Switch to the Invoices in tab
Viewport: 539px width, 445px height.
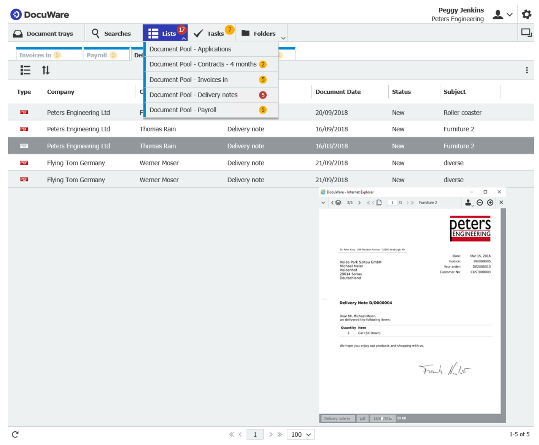tap(48, 54)
